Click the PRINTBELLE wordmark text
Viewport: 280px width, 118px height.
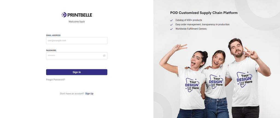pyautogui.click(x=80, y=15)
